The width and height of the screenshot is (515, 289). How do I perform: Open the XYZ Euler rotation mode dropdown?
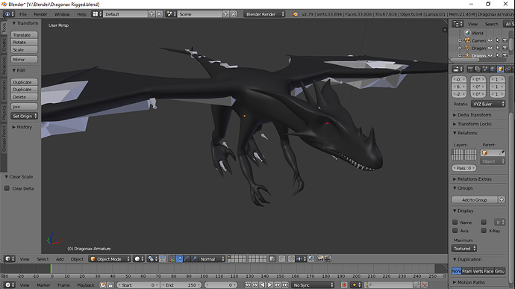point(488,104)
